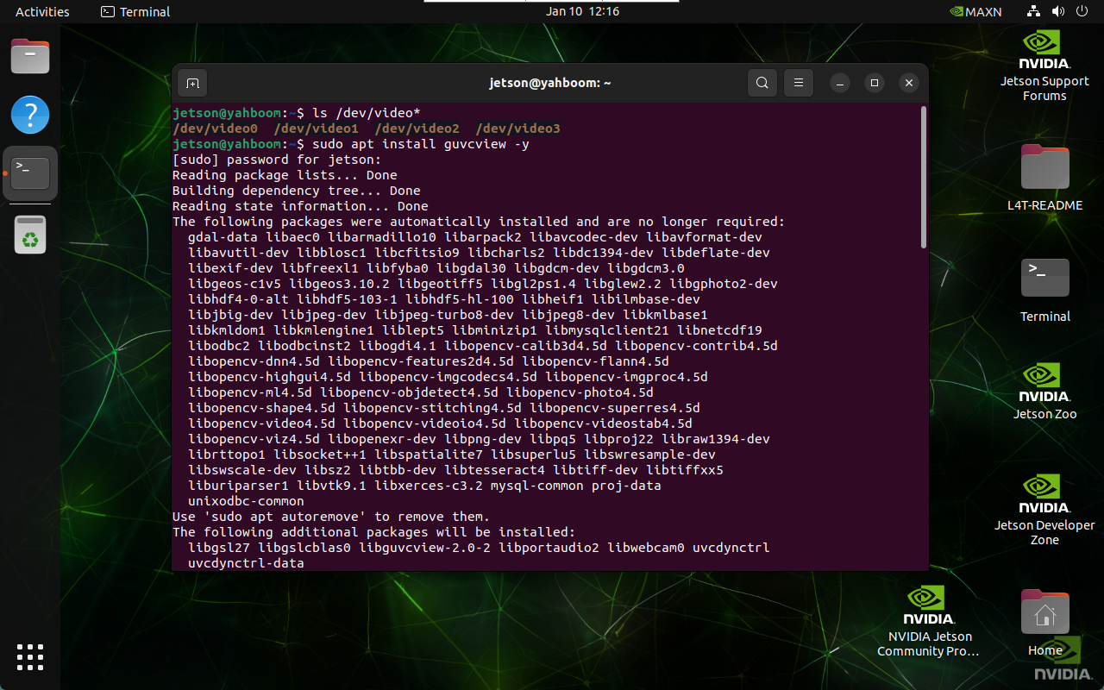1104x690 pixels.
Task: Open the Terminal app menu in top bar
Action: pyautogui.click(x=135, y=11)
